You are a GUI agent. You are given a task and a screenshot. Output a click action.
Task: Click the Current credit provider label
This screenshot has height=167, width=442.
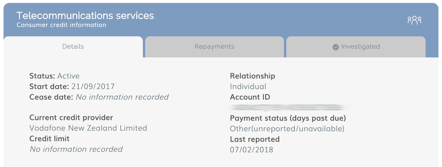[71, 118]
